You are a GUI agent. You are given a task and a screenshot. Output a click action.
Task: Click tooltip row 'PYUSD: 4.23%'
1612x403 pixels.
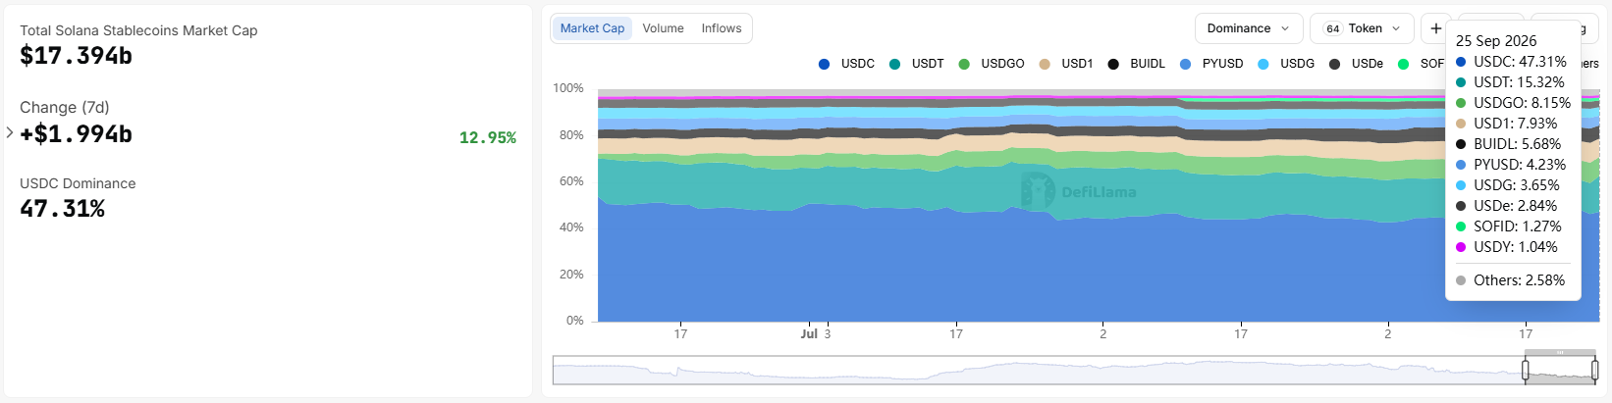point(1511,165)
